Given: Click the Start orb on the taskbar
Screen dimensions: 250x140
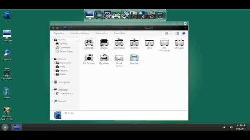Looking at the screenshot, I should (x=5, y=127).
